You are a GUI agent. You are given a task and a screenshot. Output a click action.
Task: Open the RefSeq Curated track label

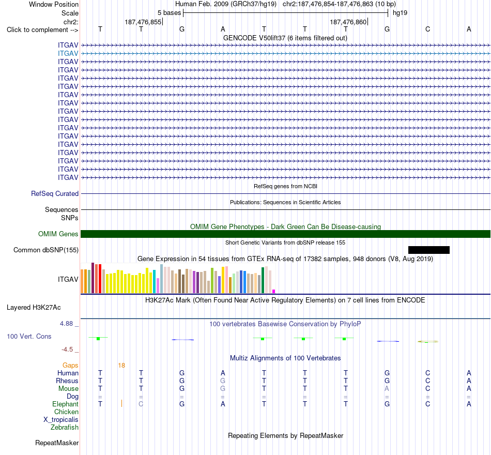[x=55, y=194]
